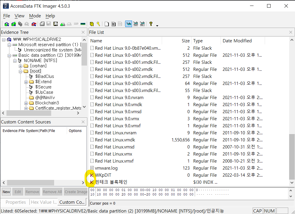Screen dimensions: 295x214
Task: Click Remove All Evidence Items icon
Action: (34, 24)
